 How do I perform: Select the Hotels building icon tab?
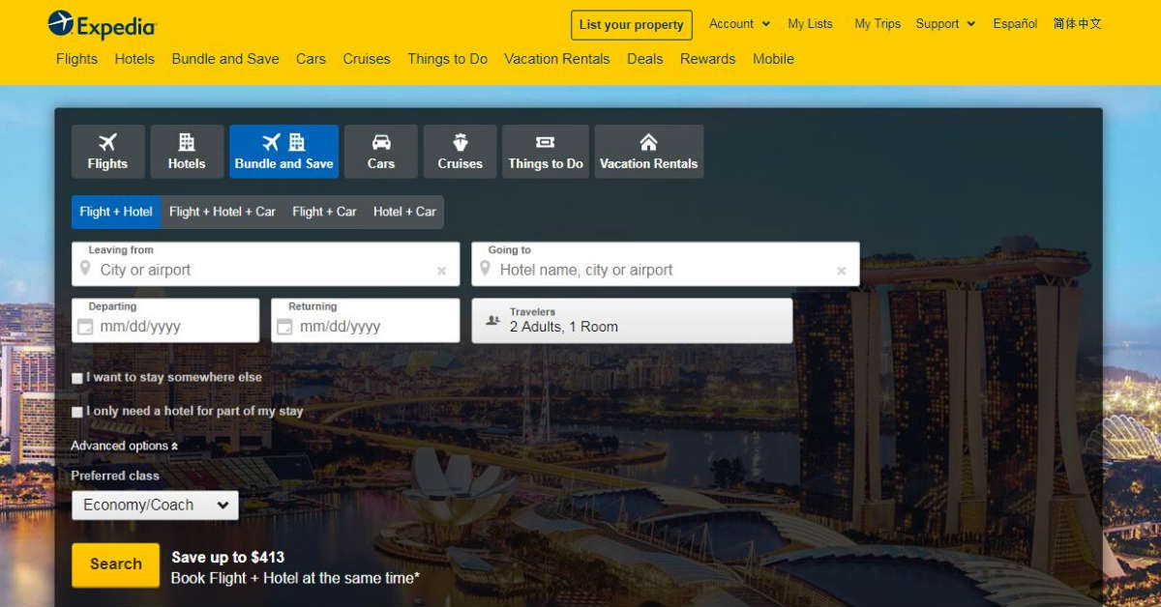(187, 152)
